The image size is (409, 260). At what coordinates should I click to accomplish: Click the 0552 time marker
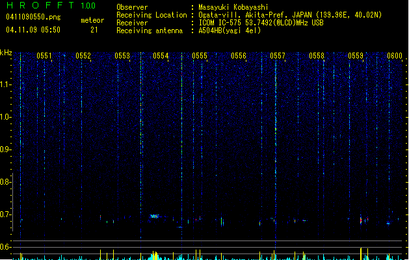[83, 56]
